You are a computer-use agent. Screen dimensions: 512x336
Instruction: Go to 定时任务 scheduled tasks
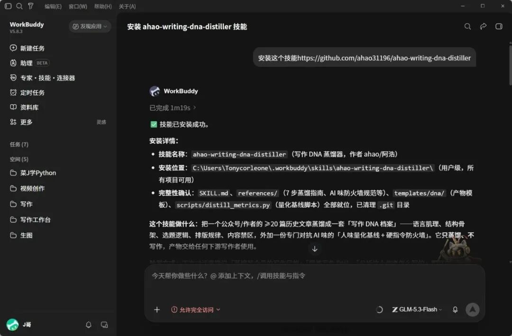click(x=27, y=92)
